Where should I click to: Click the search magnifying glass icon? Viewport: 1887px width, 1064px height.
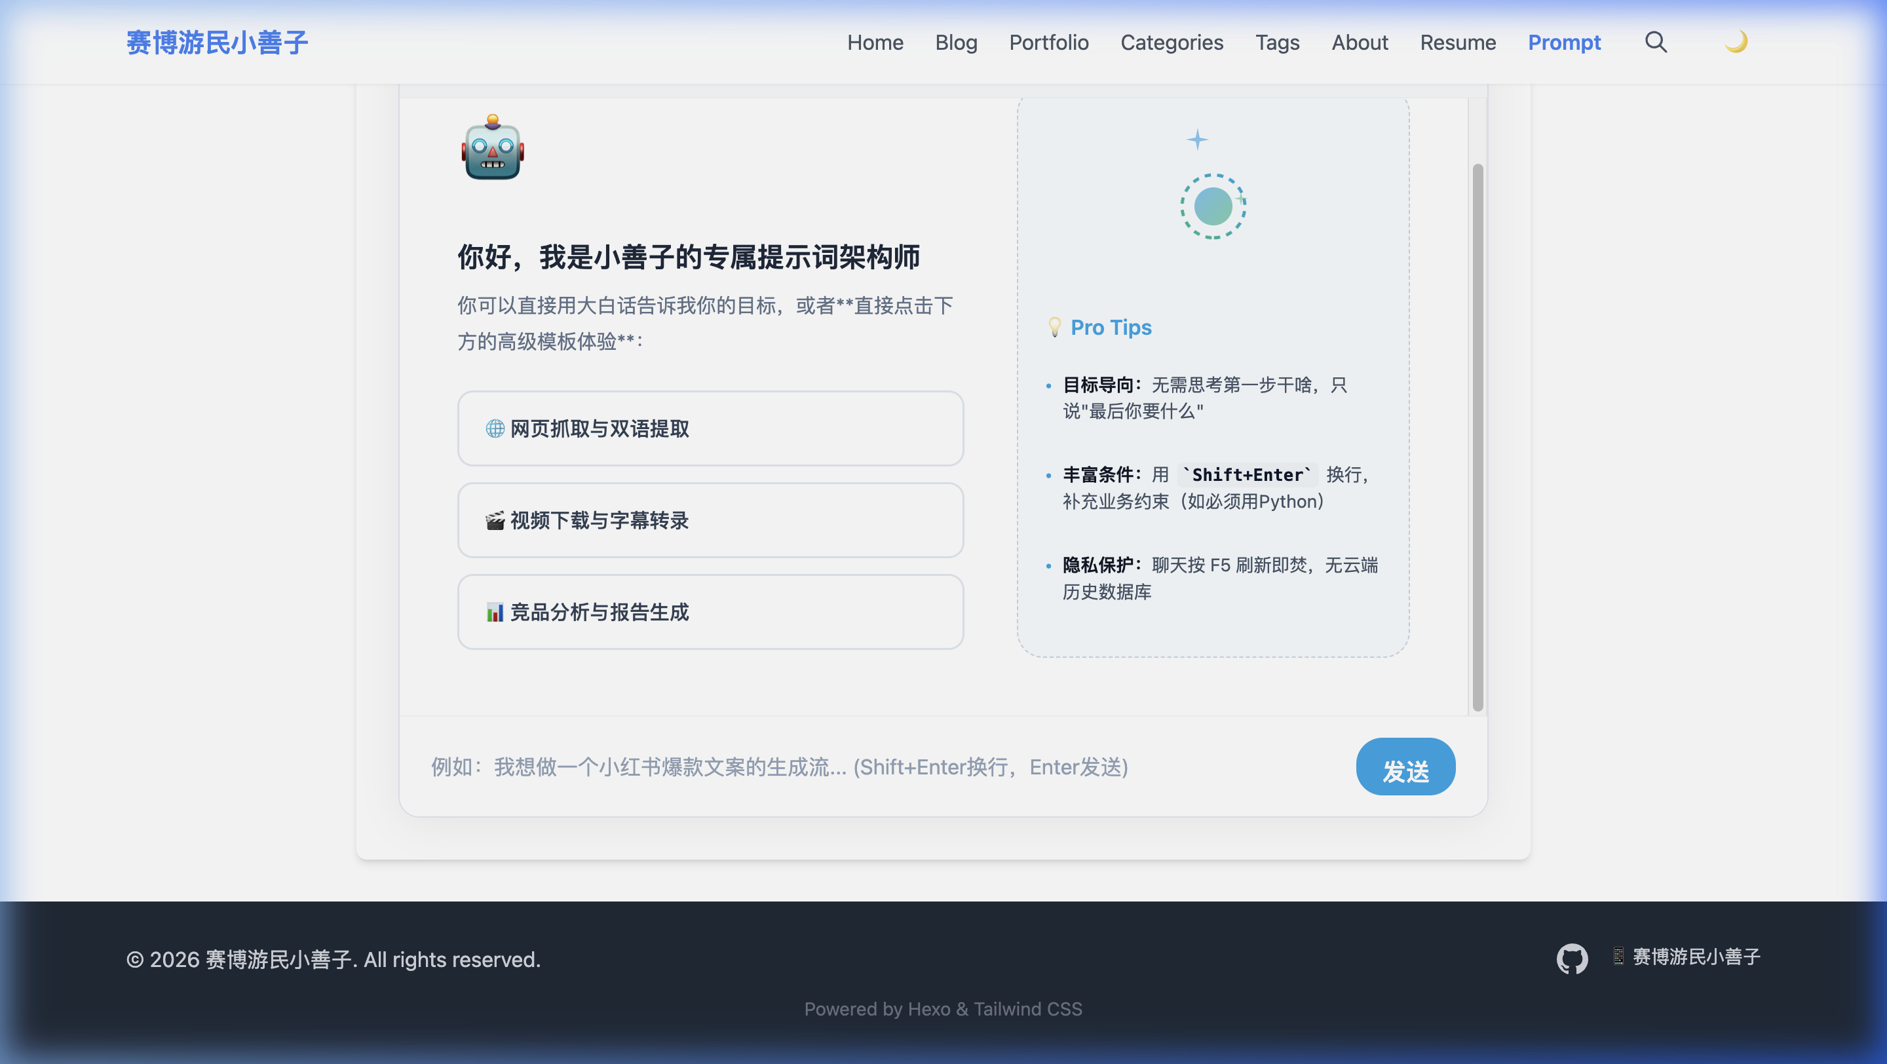(x=1655, y=43)
